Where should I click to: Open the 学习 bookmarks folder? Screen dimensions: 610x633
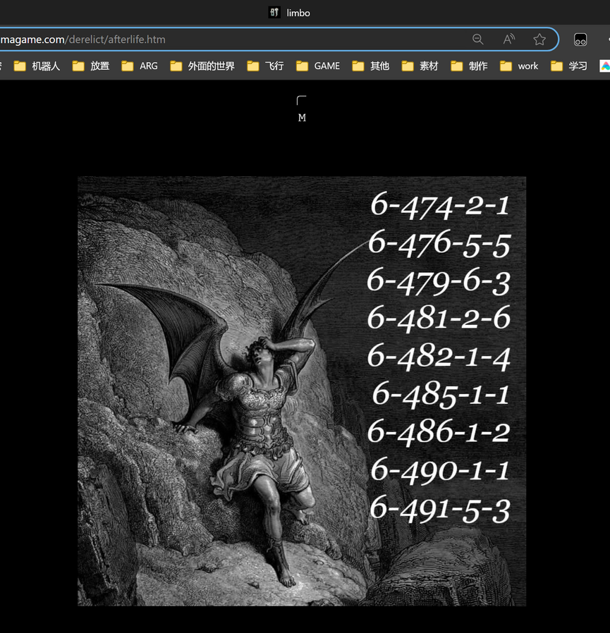click(569, 66)
